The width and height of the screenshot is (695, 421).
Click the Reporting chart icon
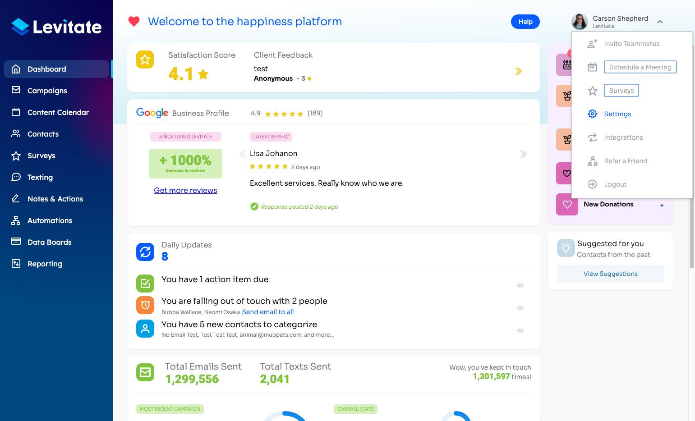click(16, 263)
